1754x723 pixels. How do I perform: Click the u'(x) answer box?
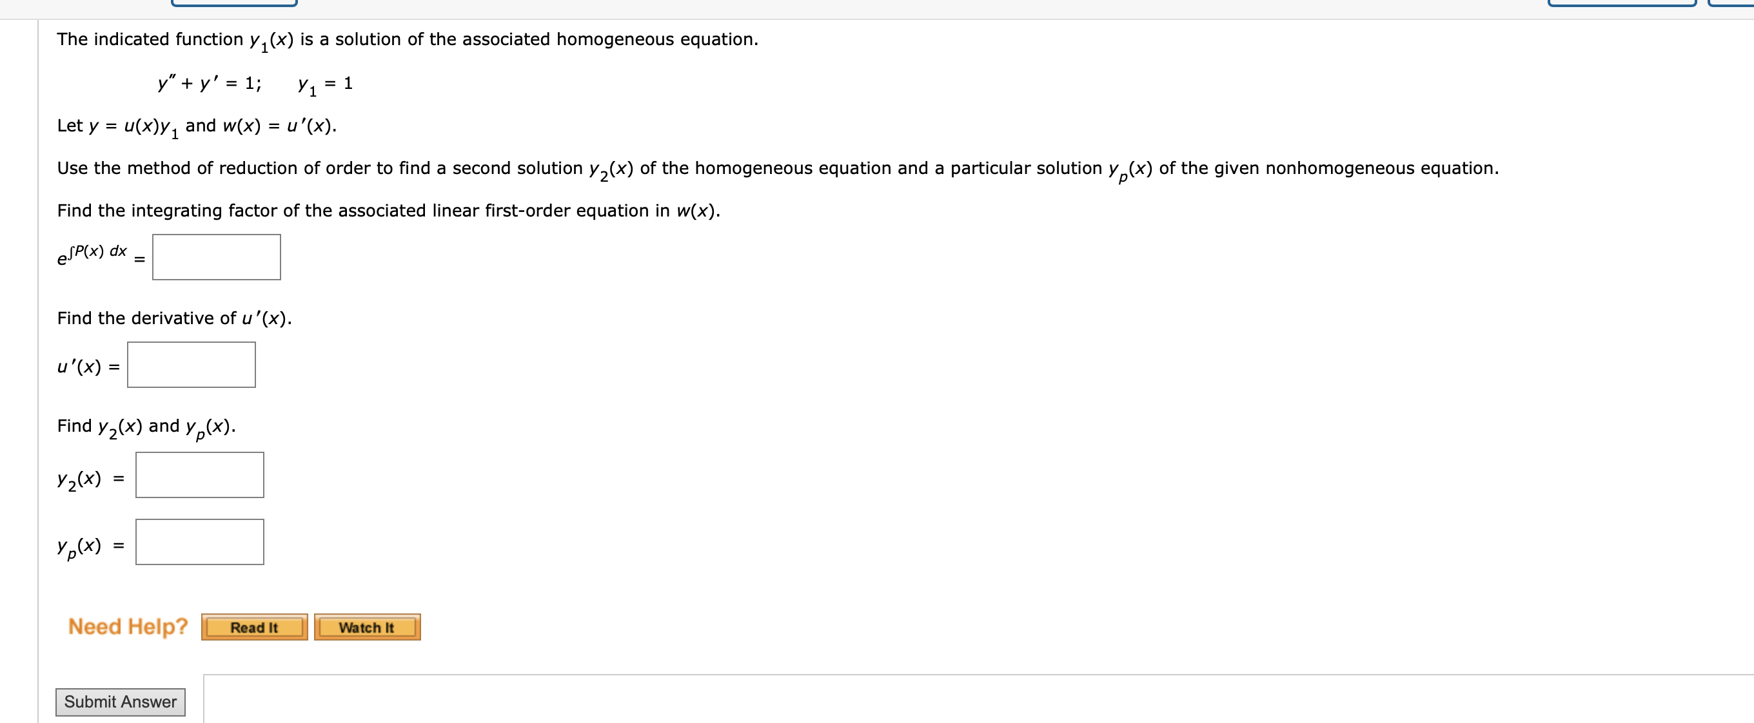click(192, 365)
